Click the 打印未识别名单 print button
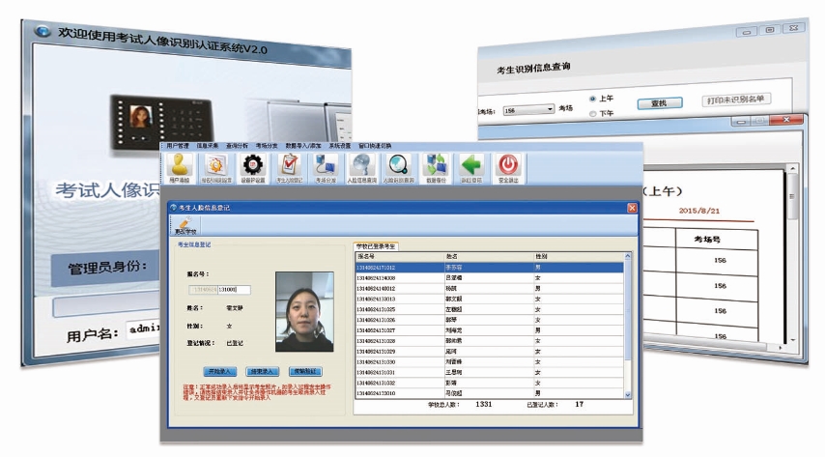825x457 pixels. (x=735, y=100)
